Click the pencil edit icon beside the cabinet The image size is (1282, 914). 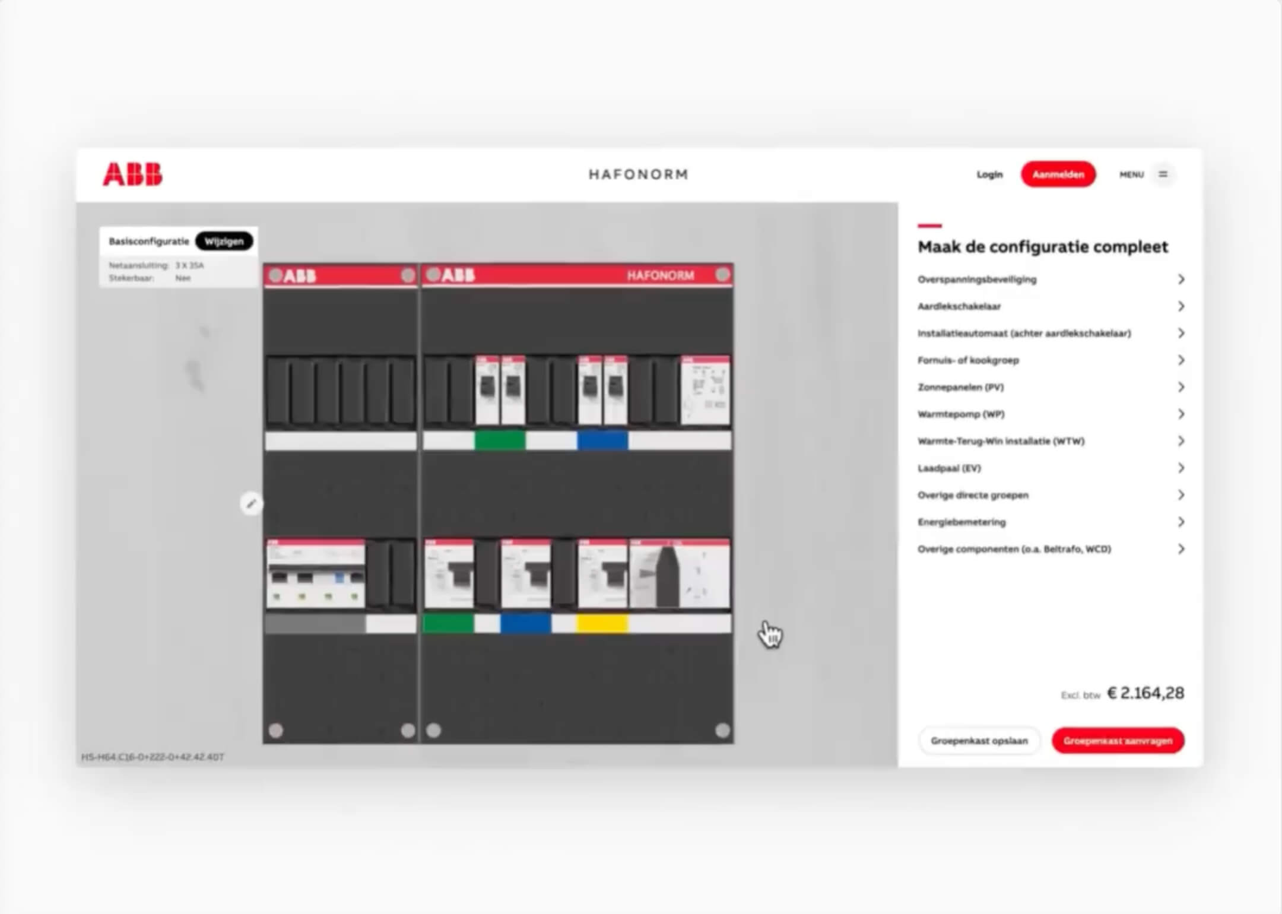pyautogui.click(x=252, y=503)
